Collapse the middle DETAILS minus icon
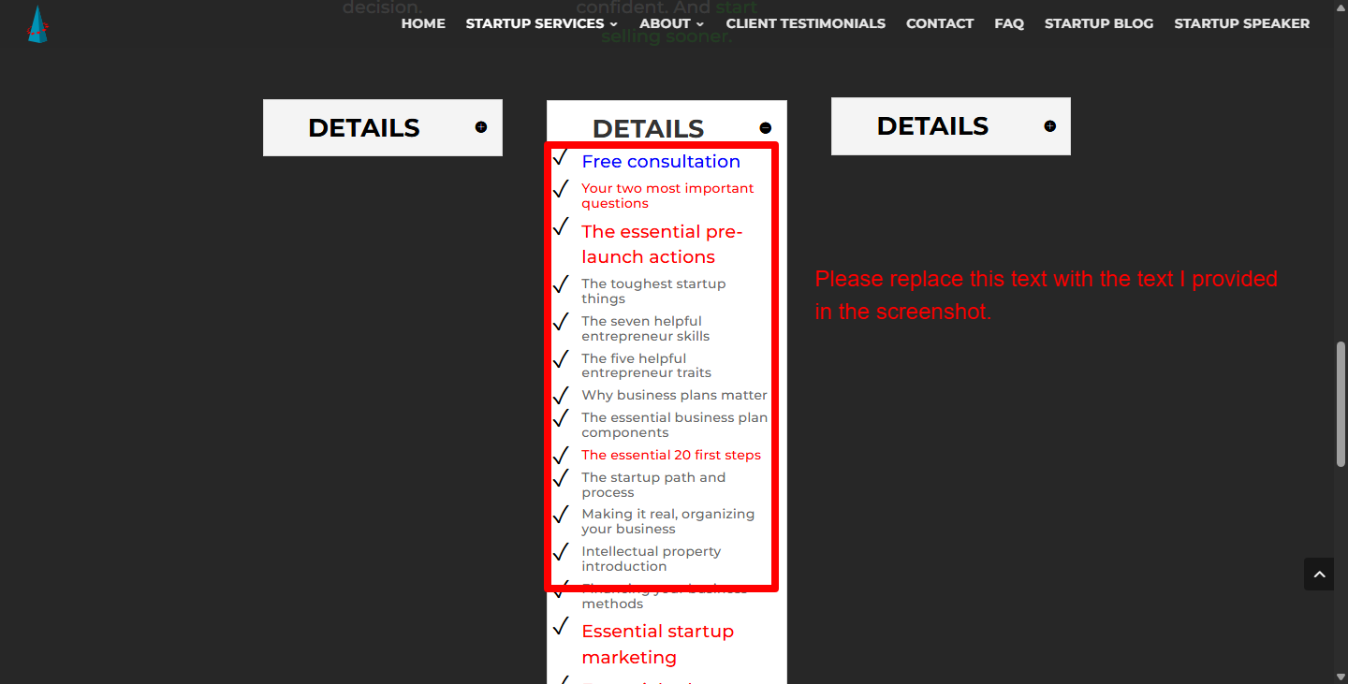Screen dimensions: 1348x684 765,128
